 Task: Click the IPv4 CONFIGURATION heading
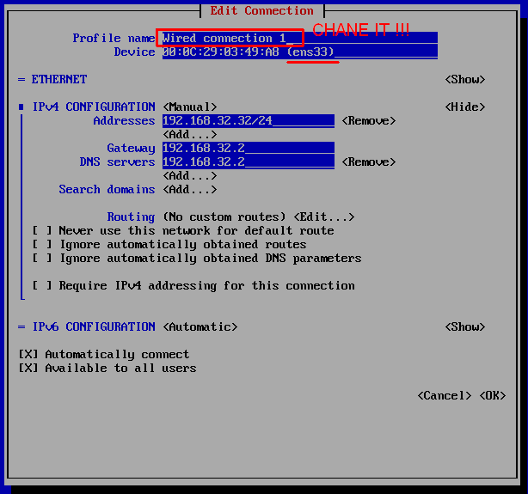click(x=94, y=107)
